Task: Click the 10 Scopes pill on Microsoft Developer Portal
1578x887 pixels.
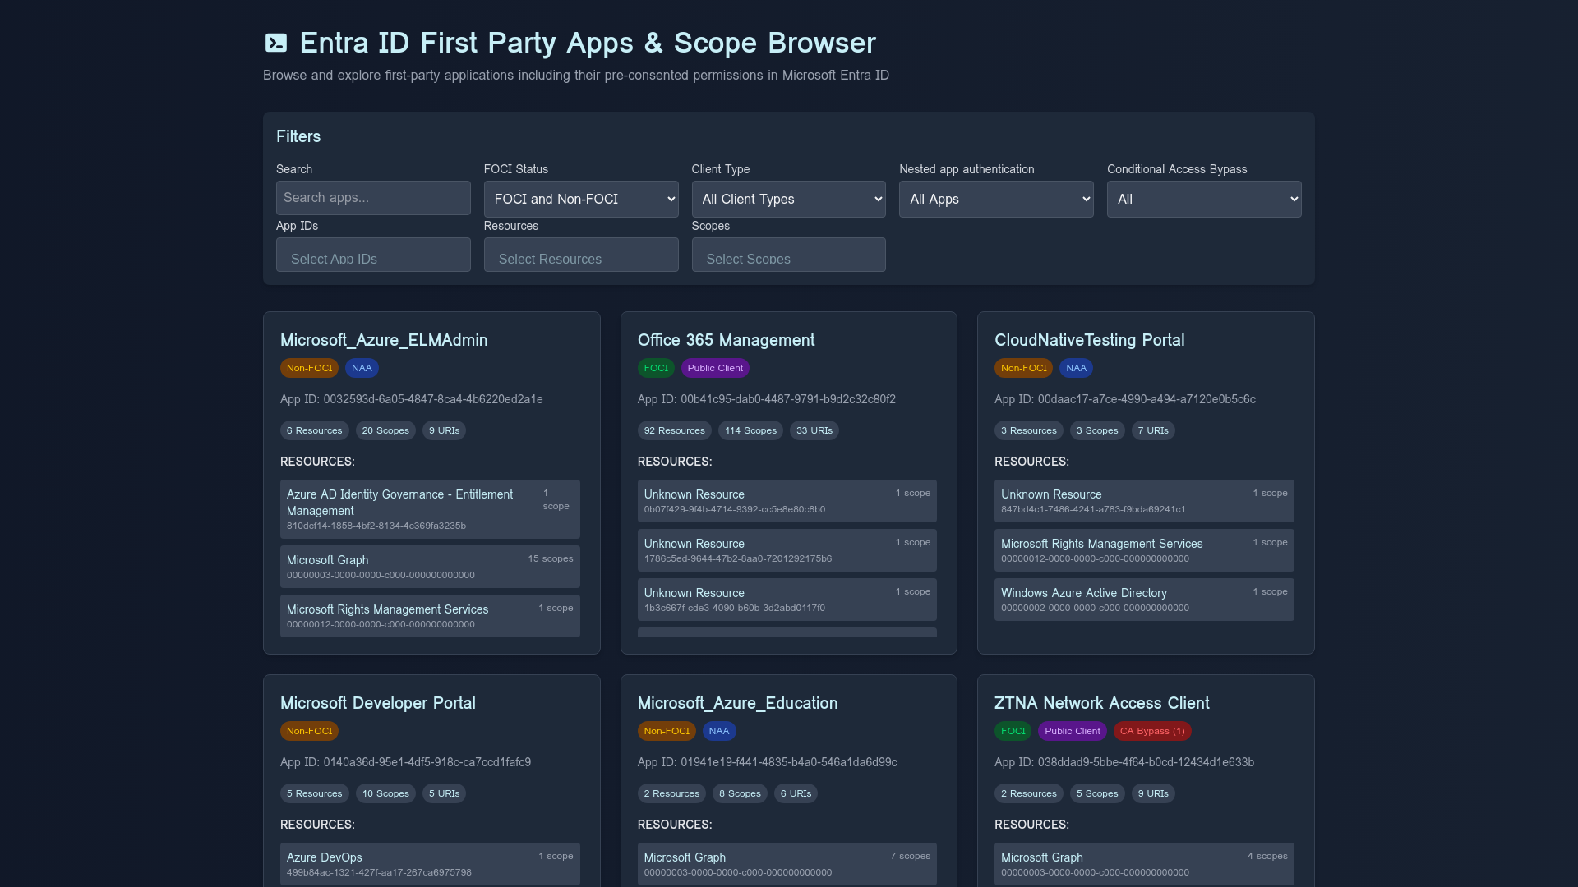Action: tap(385, 793)
